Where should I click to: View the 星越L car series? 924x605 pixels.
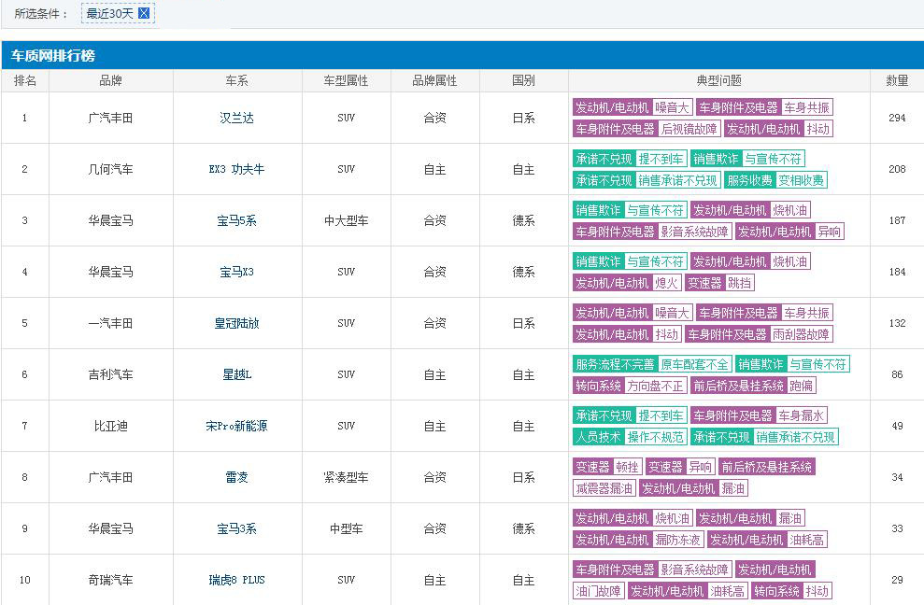pos(237,373)
